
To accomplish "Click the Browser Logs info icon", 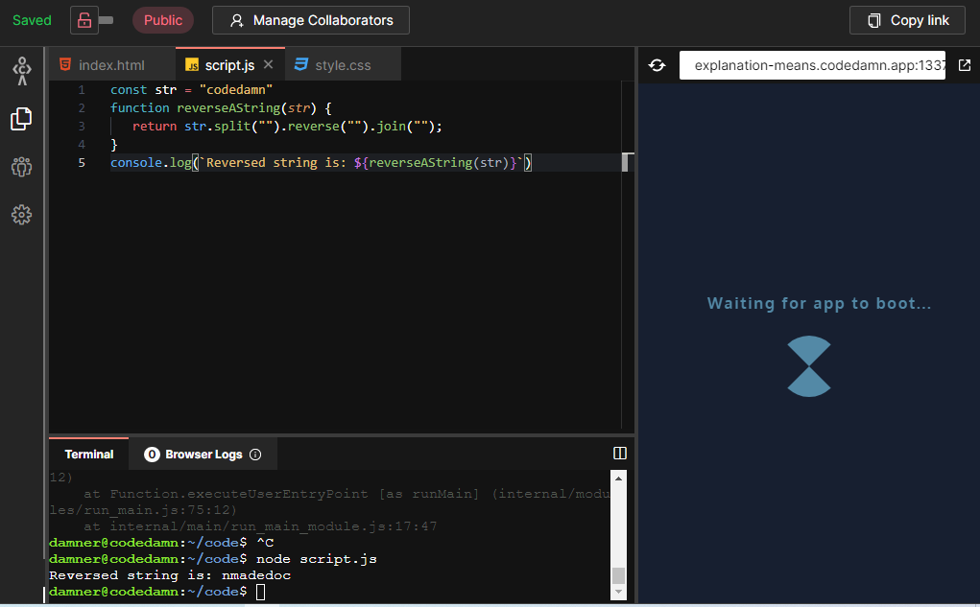I will click(x=255, y=454).
